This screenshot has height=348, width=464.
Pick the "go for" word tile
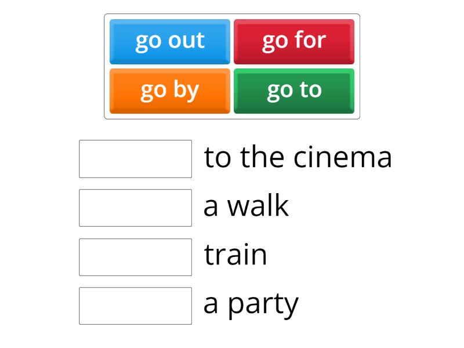tap(294, 41)
